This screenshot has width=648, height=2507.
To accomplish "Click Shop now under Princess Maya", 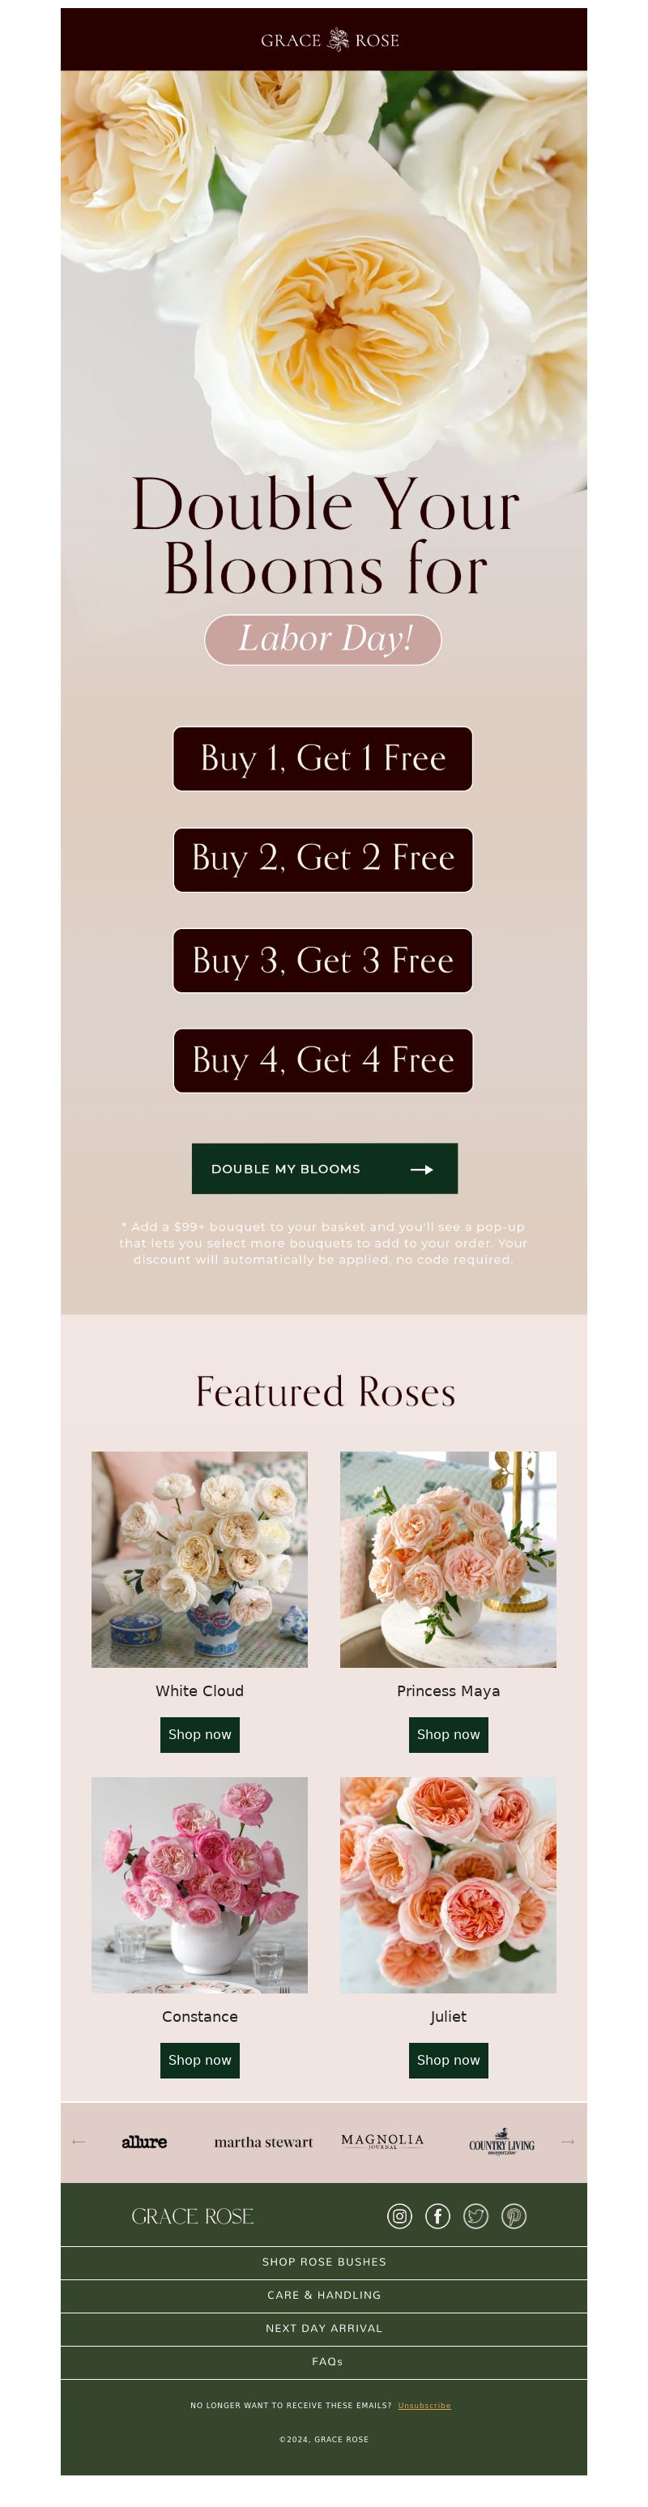I will 448,1734.
